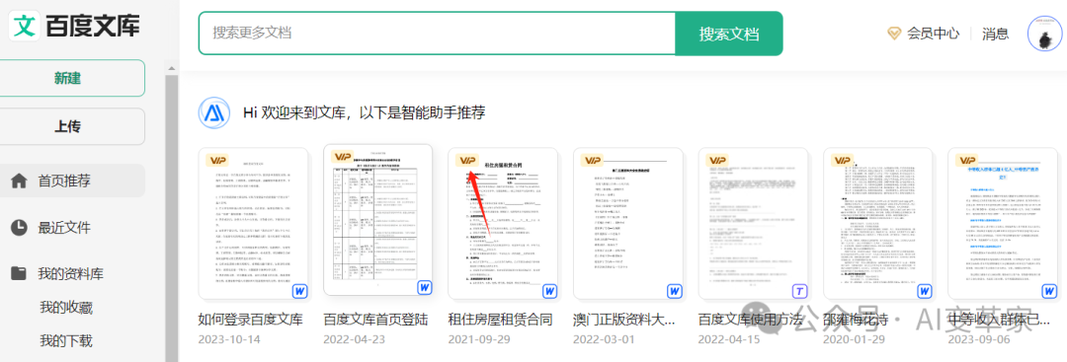Click date text 2022-03-01
Viewport: 1067px width, 362px height.
[603, 339]
